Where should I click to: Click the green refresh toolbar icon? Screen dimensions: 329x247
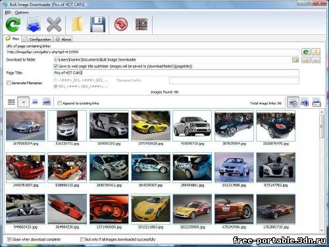click(13, 24)
